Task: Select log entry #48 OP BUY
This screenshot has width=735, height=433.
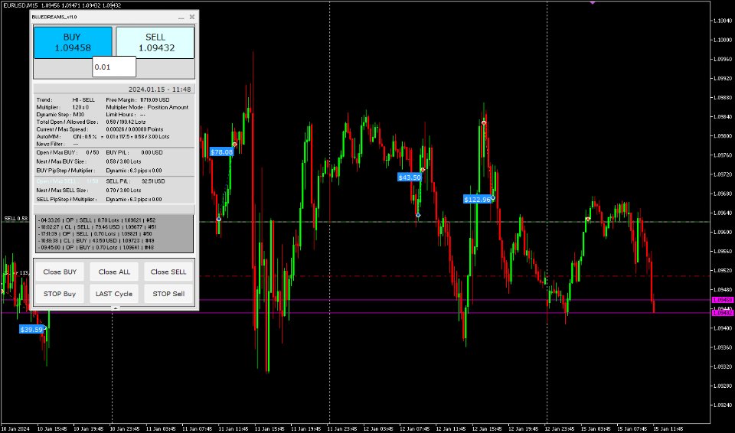Action: click(x=98, y=247)
